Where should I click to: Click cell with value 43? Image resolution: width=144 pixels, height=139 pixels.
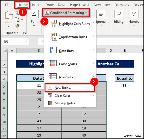[x=39, y=121]
